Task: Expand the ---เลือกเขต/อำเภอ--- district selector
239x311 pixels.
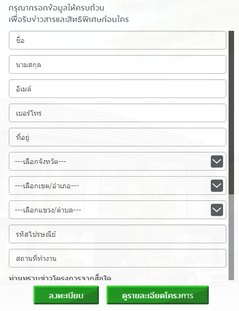Action: point(118,185)
